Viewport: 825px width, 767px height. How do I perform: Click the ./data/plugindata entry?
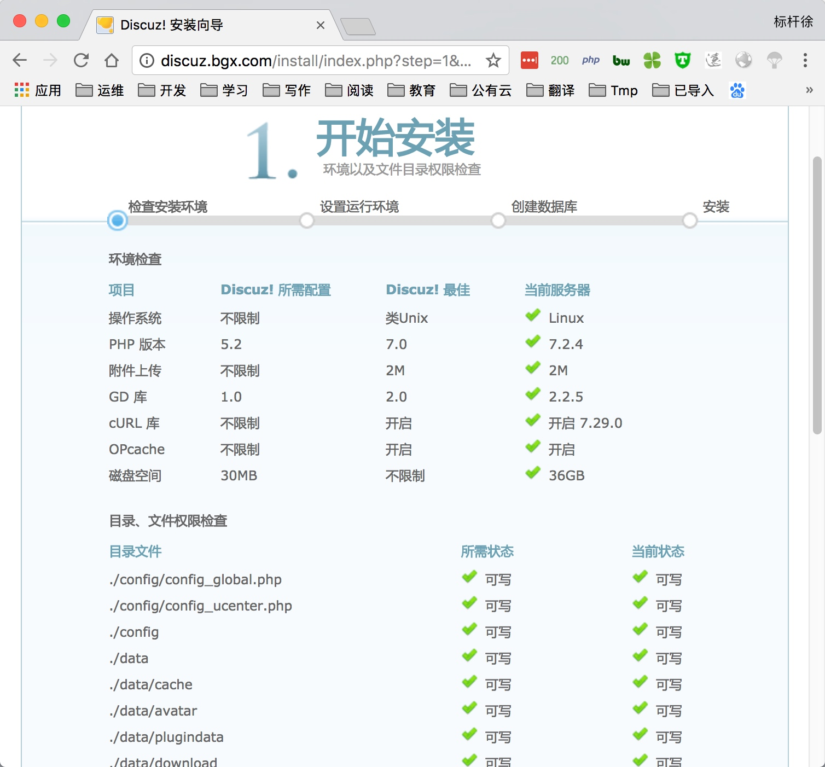pos(166,737)
